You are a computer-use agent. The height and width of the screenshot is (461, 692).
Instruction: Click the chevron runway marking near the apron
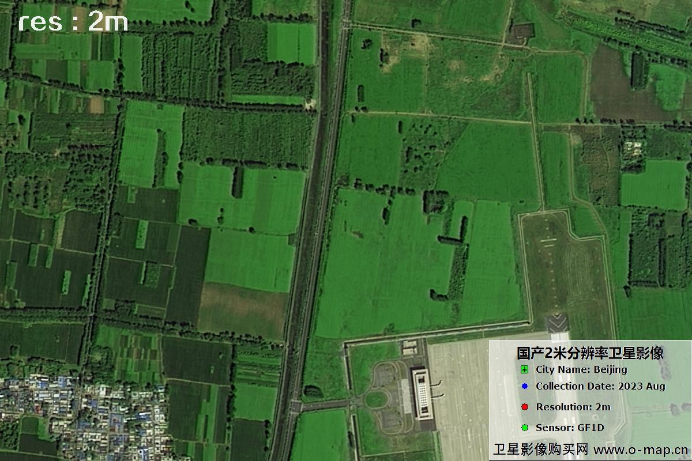click(x=557, y=322)
